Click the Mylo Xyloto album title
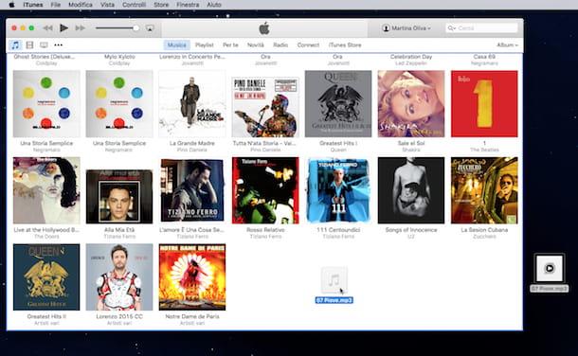Screen dimensions: 578x356 119,57
